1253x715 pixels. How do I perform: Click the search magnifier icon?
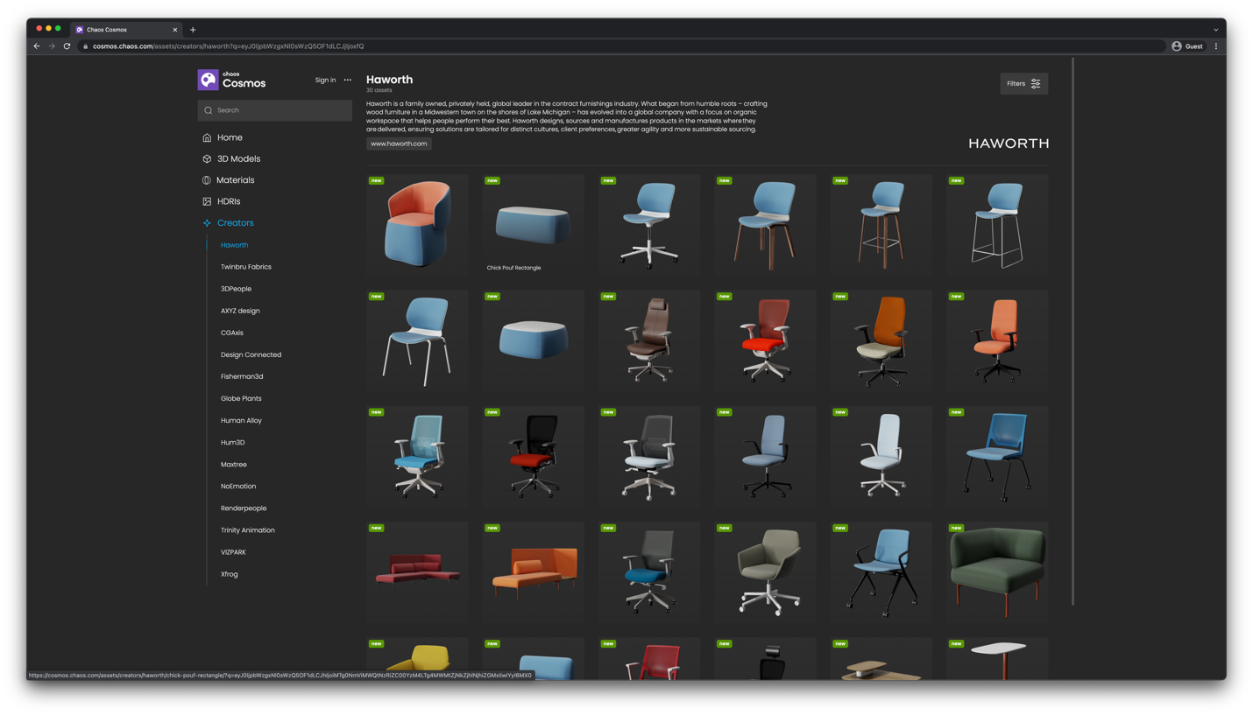point(208,110)
